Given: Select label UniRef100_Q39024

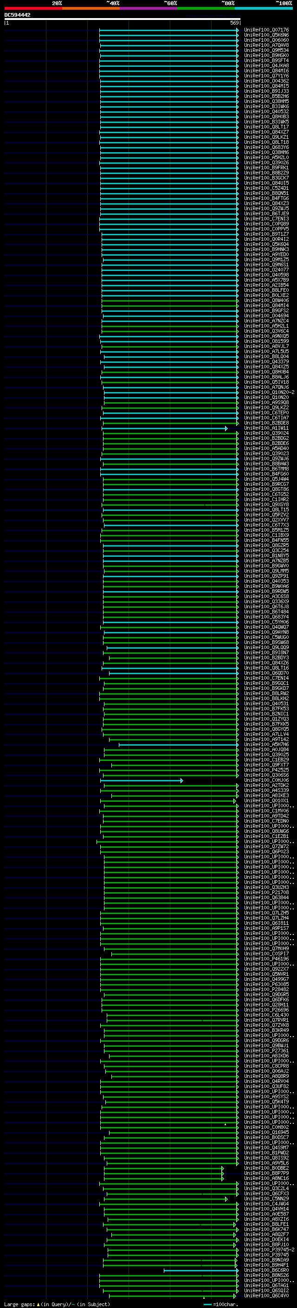Looking at the screenshot, I should pyautogui.click(x=266, y=433).
